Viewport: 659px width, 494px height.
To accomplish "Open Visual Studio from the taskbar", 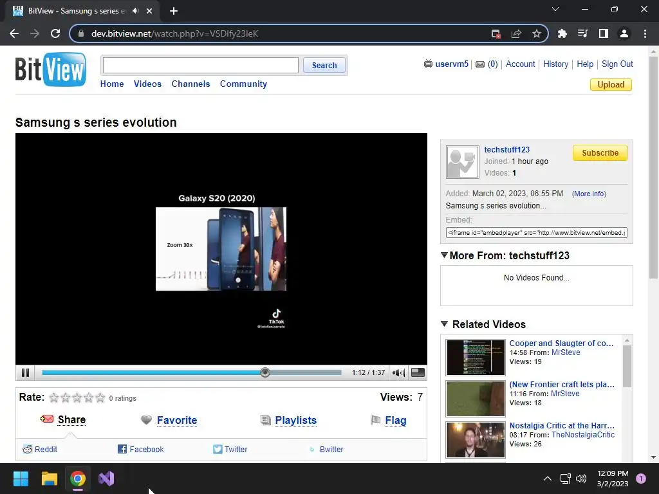I will coord(106,479).
